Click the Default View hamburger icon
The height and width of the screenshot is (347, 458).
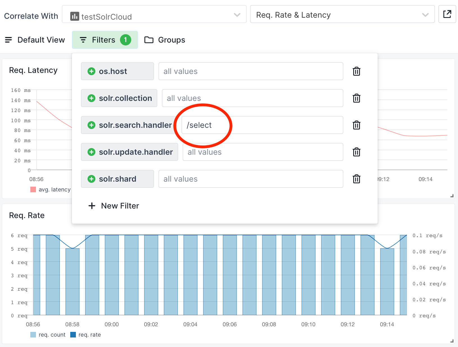tap(8, 40)
